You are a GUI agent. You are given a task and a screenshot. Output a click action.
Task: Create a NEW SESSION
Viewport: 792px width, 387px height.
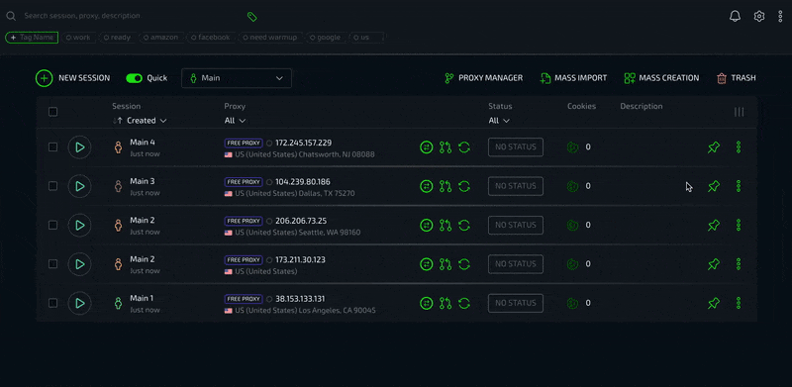pyautogui.click(x=72, y=78)
